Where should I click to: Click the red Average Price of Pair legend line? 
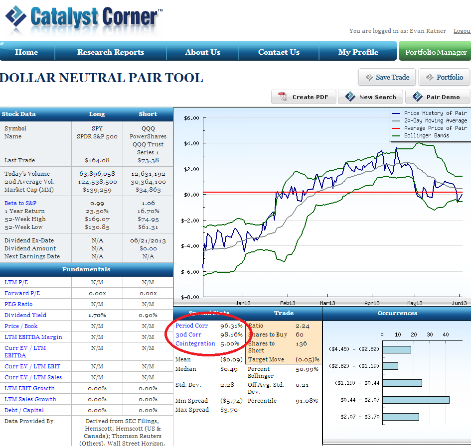click(396, 128)
